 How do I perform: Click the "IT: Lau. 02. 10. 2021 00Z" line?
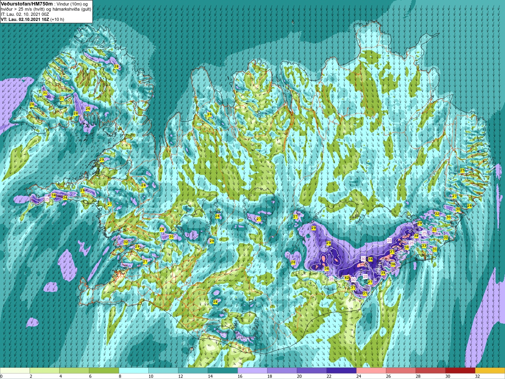[25, 14]
